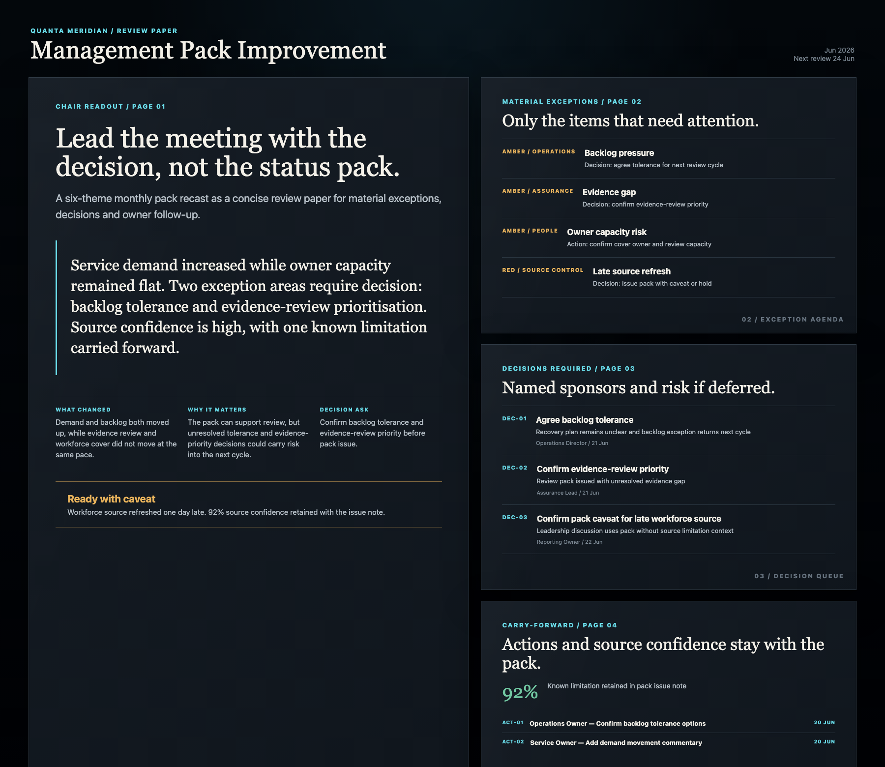Click 'Confirm backlog tolerance and evidence-review' paragraph
This screenshot has width=885, height=767.
point(373,433)
